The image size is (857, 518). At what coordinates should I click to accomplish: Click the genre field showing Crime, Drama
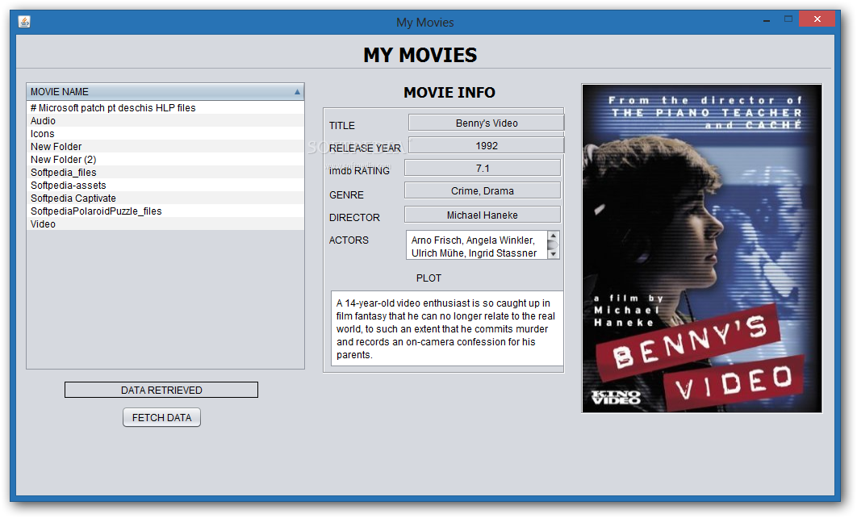[x=483, y=190]
